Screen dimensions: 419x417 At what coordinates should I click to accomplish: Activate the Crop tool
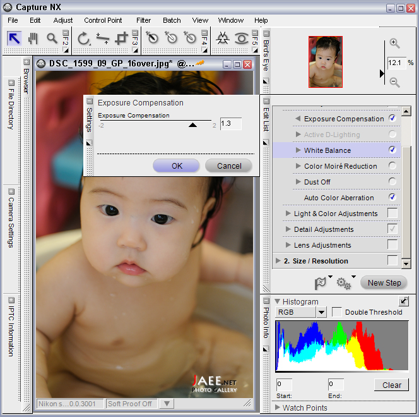[122, 39]
